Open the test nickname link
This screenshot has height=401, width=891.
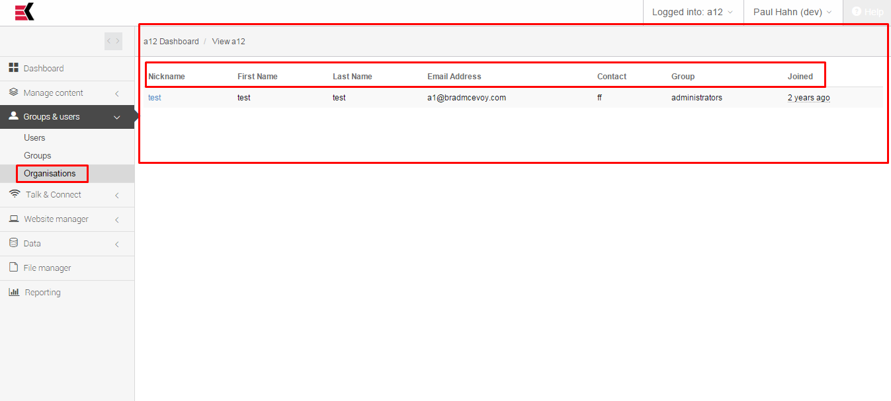[x=155, y=97]
